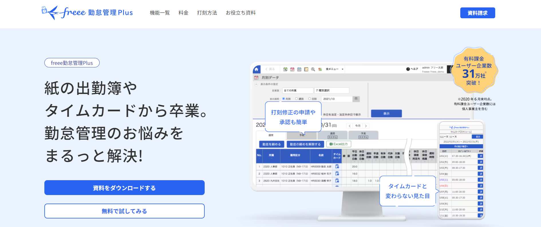The height and width of the screenshot is (227, 541).
Task: Click detail button for 02(水) row
Action: coord(480,162)
